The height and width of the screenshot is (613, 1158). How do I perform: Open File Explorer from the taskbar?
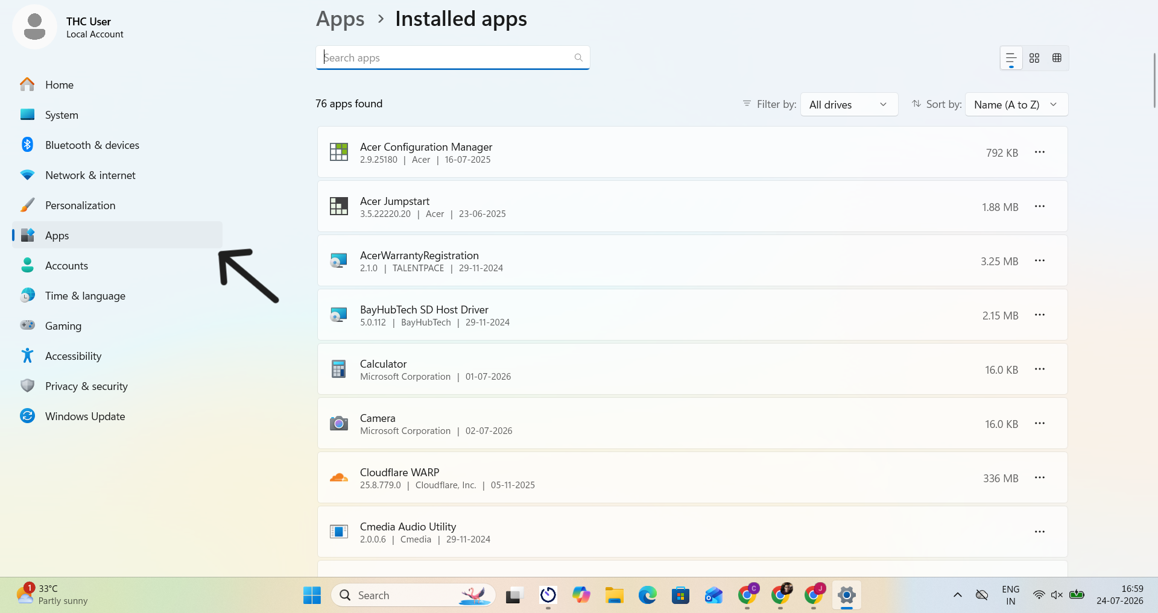pos(615,596)
